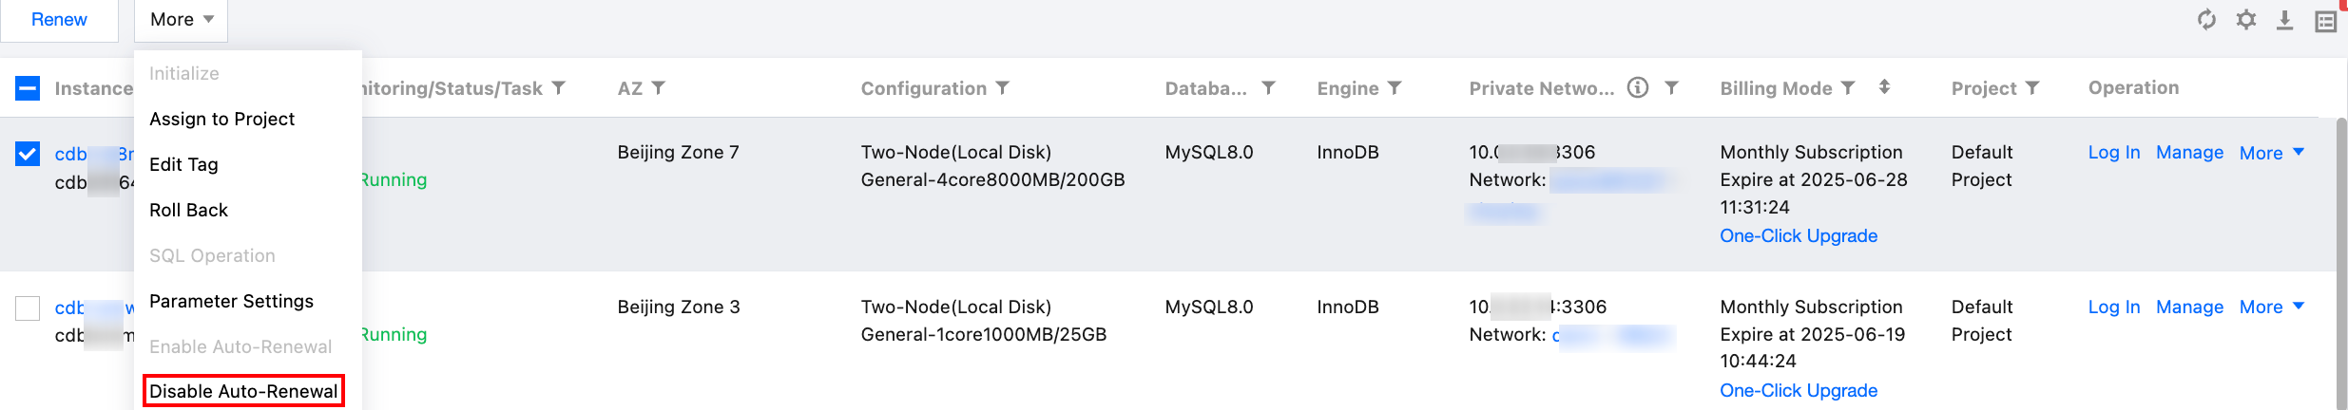Screen dimensions: 2348x410
Task: Click the Engine column filter icon
Action: tap(1395, 88)
